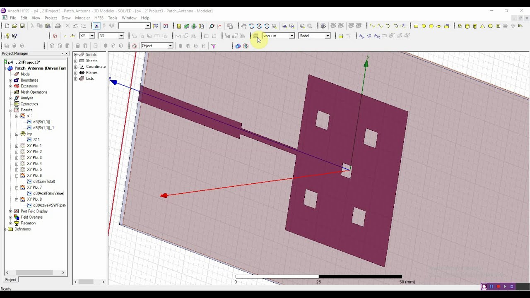Click the Project Manager horizontal scrollbar
The width and height of the screenshot is (530, 298).
[x=35, y=272]
